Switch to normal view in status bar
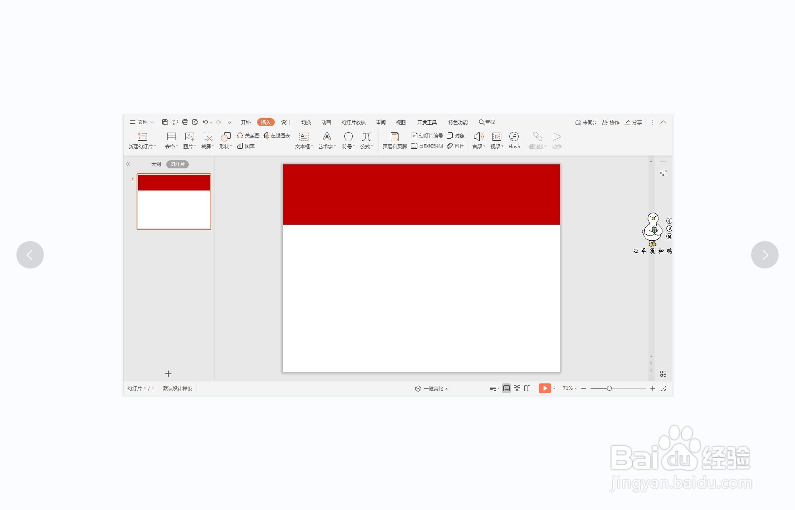This screenshot has height=510, width=795. 507,388
